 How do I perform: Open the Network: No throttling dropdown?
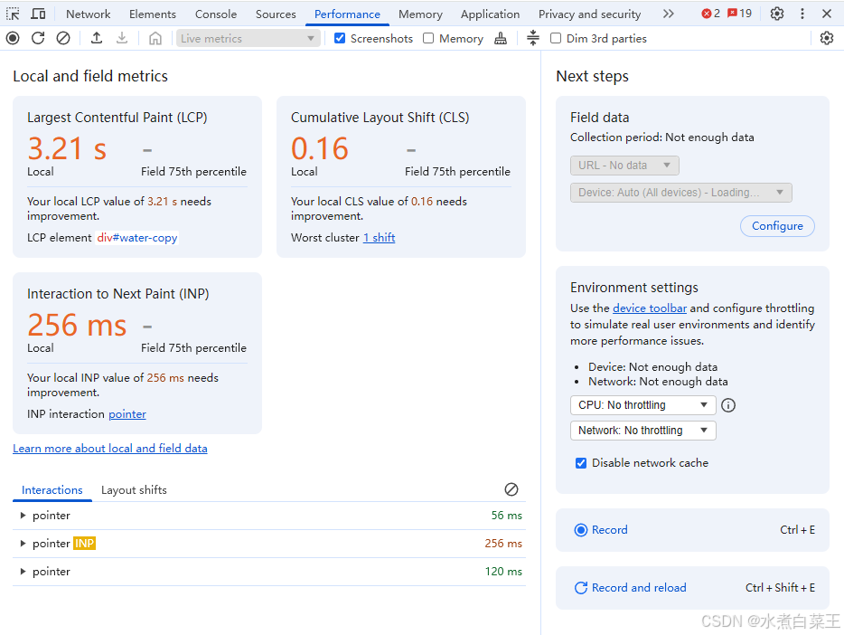click(642, 431)
